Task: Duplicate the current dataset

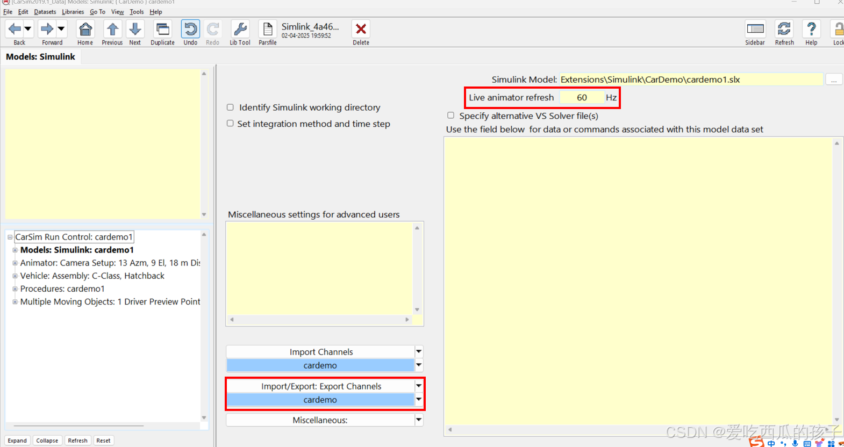Action: (x=162, y=29)
